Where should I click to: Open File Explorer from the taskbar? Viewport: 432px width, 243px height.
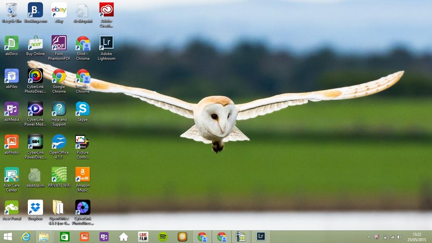[x=44, y=237]
